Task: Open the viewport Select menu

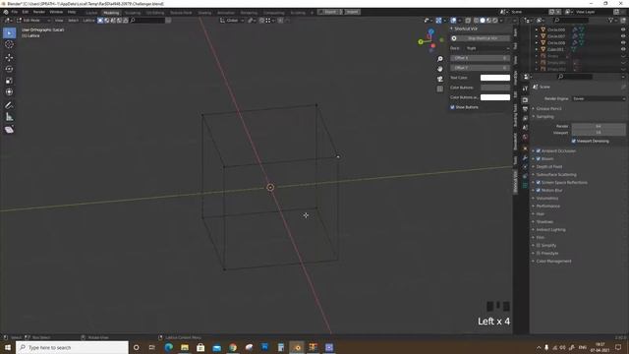Action: [x=73, y=21]
